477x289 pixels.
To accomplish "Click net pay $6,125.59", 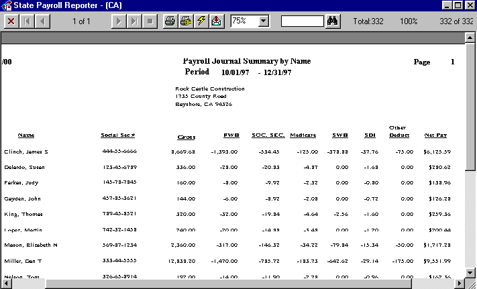I will point(437,152).
